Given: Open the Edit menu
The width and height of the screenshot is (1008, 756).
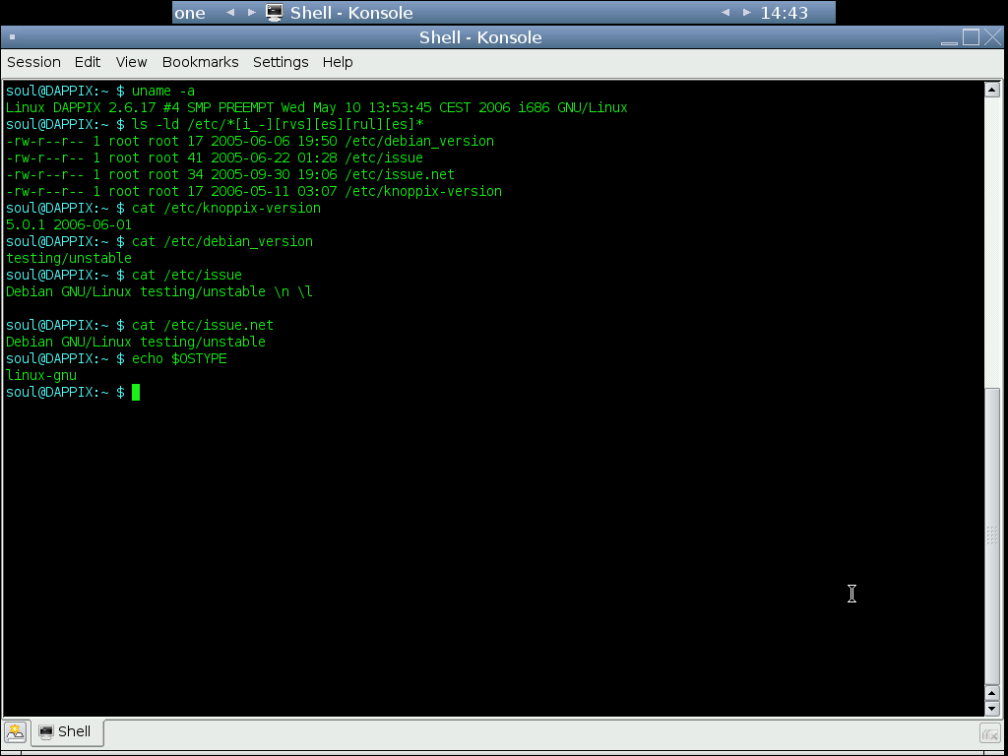Looking at the screenshot, I should (x=88, y=62).
